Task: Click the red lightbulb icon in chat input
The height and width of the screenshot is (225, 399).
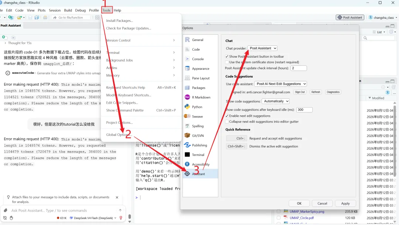Action: [x=121, y=218]
